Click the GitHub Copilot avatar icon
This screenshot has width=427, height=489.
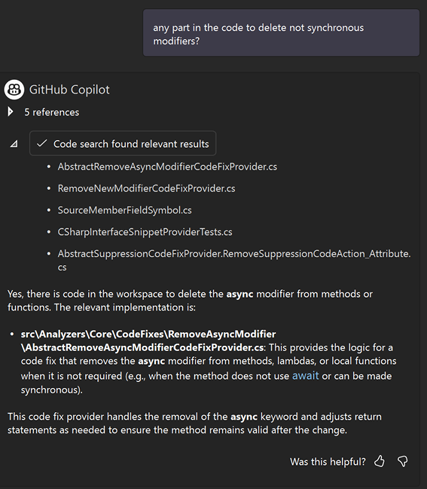point(14,90)
